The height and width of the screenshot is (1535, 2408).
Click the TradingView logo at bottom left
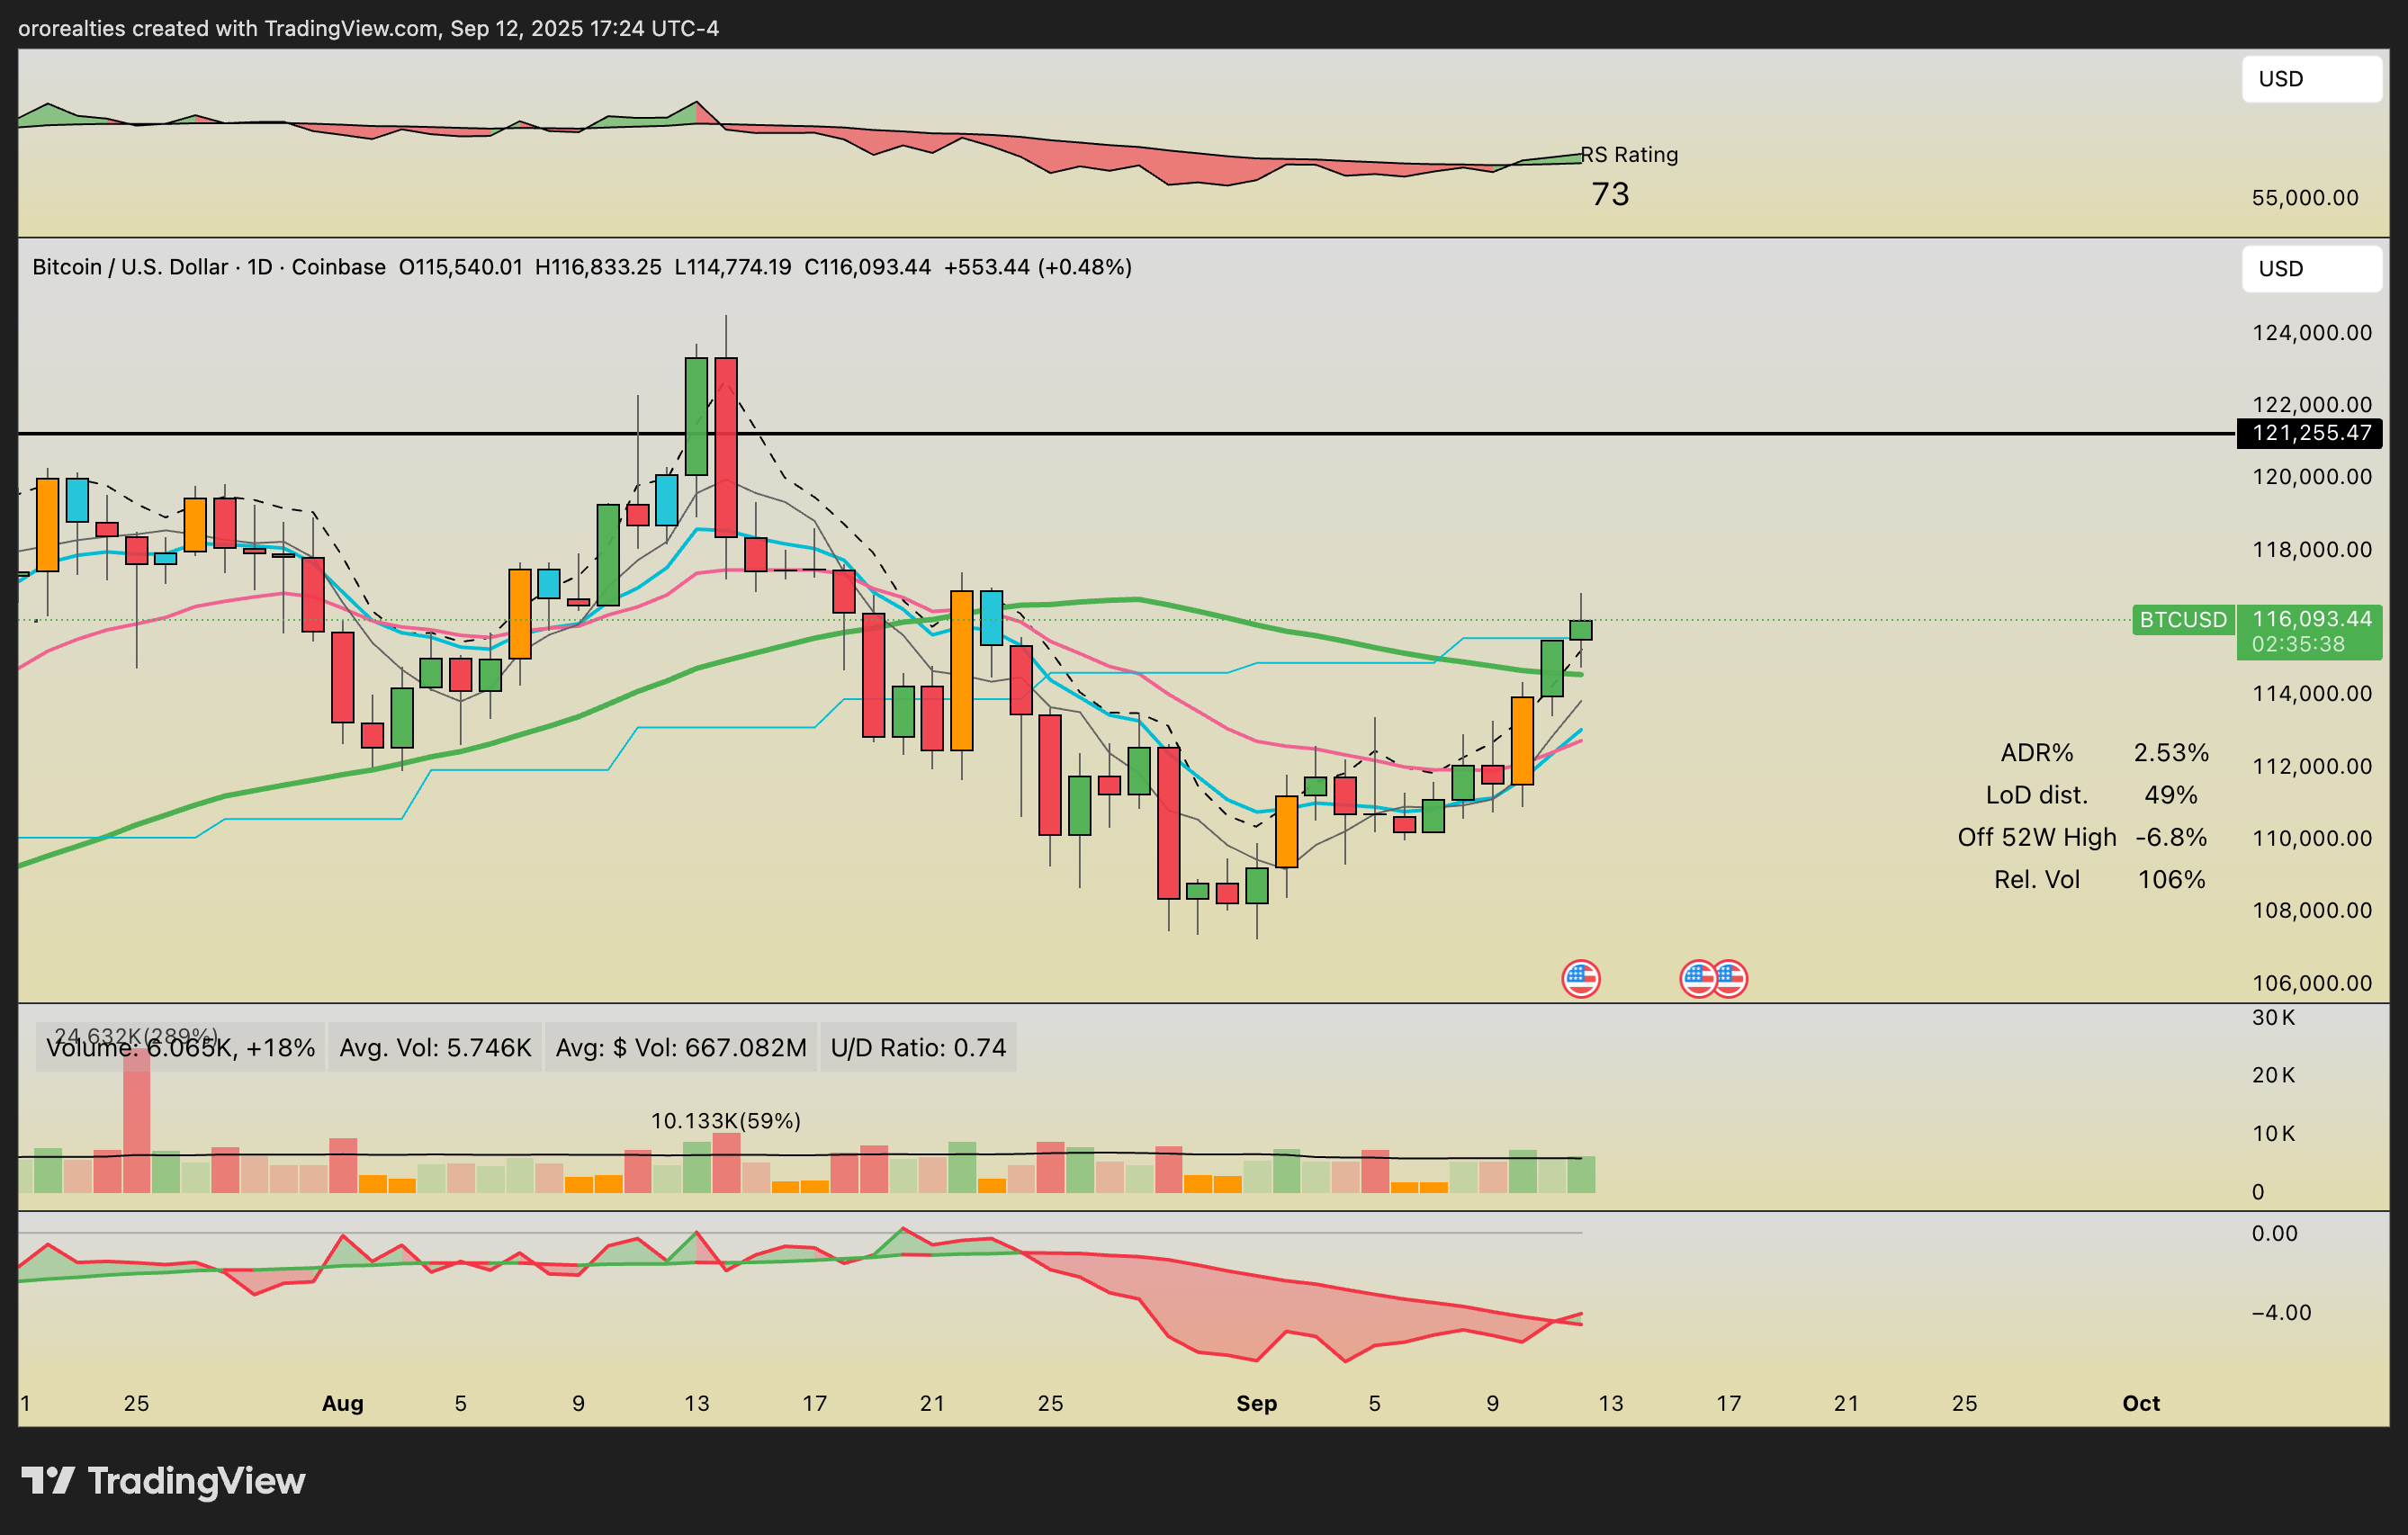[x=163, y=1481]
